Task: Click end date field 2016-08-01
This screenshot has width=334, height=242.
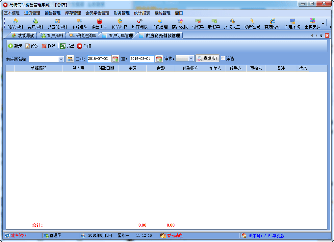Action: (x=142, y=59)
